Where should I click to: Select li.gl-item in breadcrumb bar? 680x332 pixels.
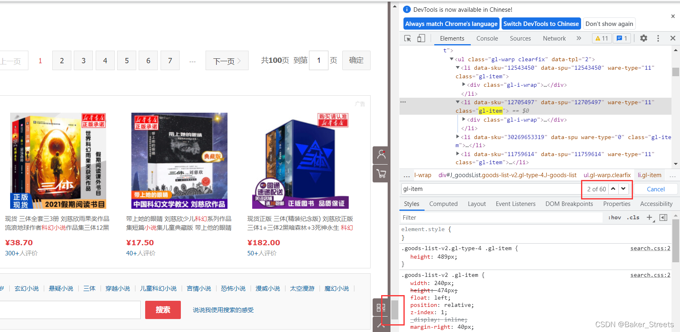(649, 175)
